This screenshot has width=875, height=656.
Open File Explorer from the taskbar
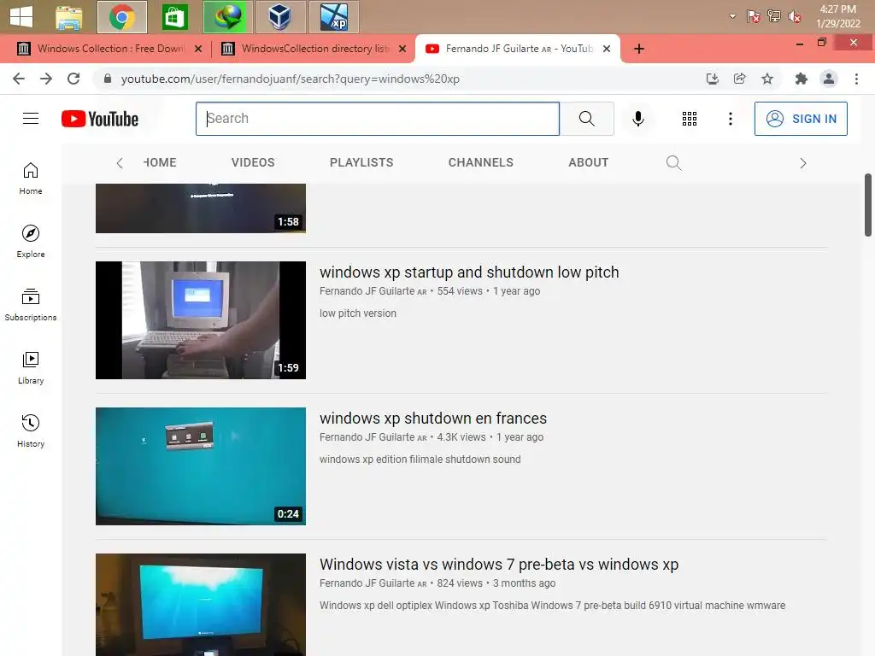69,17
